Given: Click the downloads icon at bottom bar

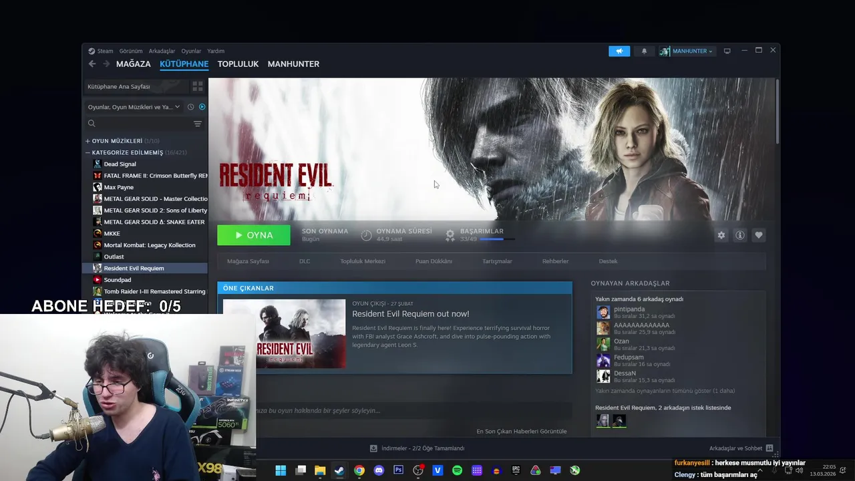Looking at the screenshot, I should click(374, 448).
